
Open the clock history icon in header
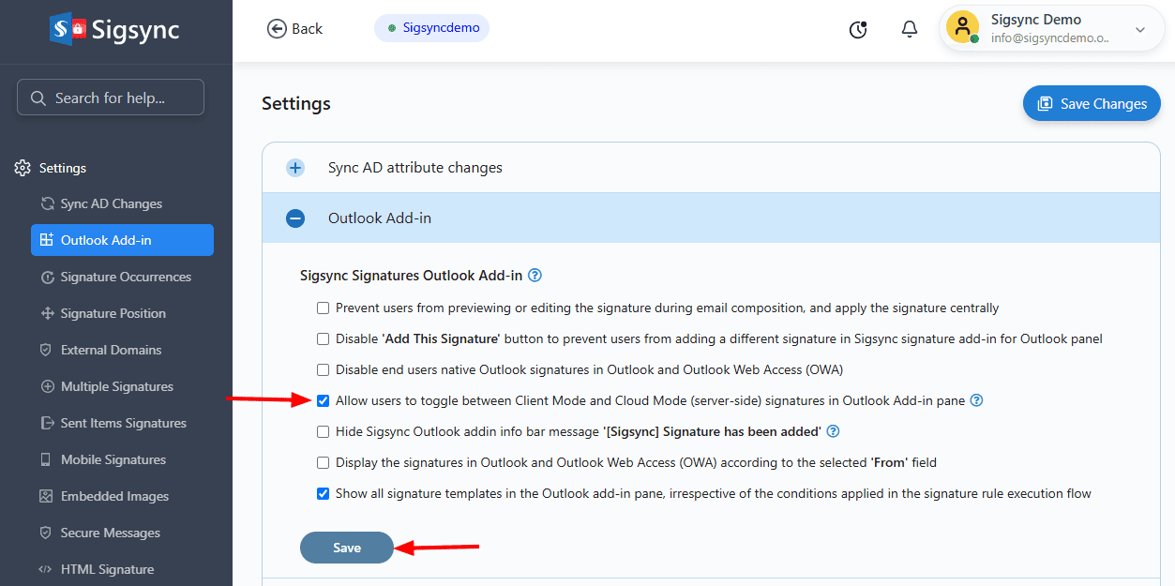pyautogui.click(x=858, y=29)
